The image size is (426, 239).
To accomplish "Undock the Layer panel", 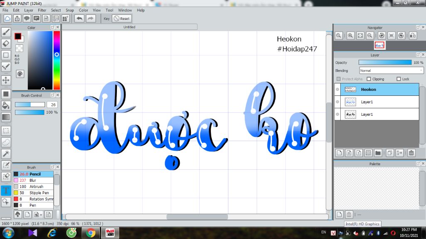I will [x=418, y=55].
